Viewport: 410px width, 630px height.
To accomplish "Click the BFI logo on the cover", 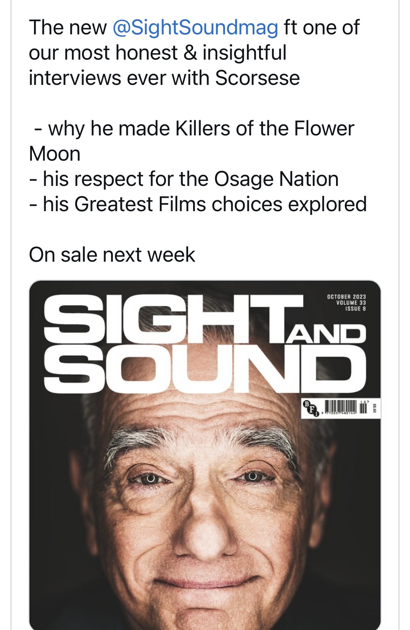I will 310,409.
